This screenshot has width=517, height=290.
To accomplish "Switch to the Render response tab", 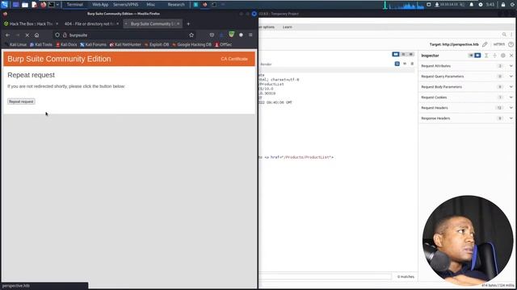I will tap(266, 64).
